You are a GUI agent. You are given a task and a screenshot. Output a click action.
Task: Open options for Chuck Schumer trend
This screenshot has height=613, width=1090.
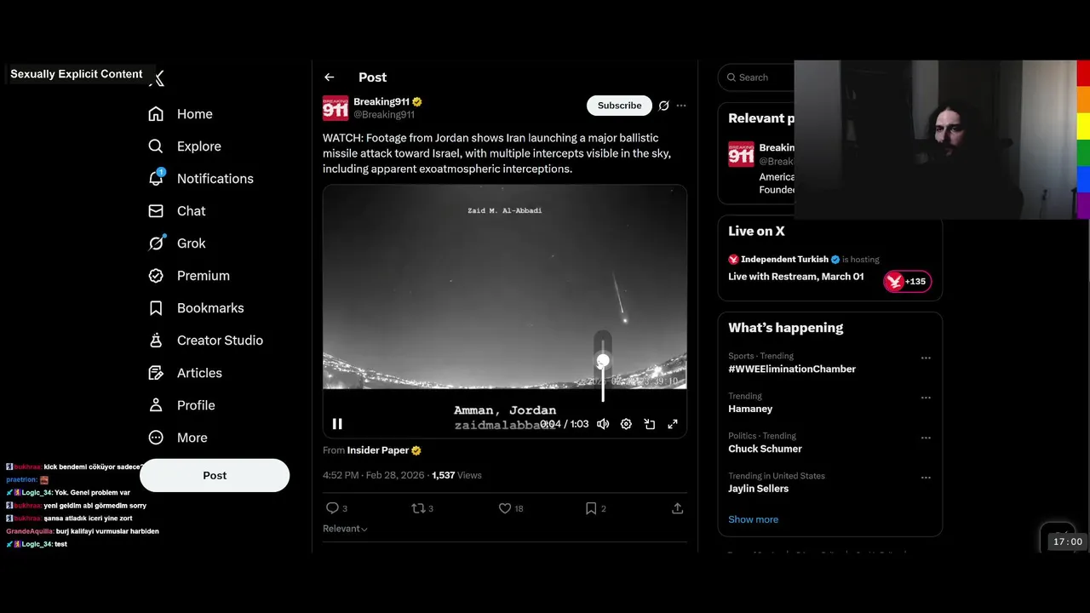(926, 438)
